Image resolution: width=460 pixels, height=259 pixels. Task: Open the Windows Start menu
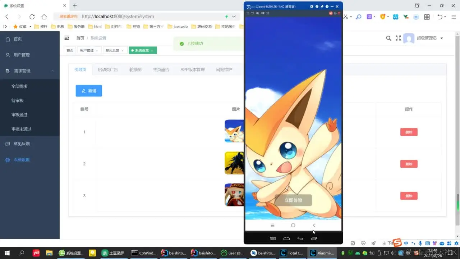7,253
